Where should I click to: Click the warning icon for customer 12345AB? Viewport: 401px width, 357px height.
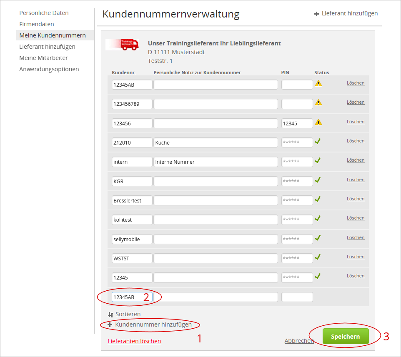(x=318, y=83)
